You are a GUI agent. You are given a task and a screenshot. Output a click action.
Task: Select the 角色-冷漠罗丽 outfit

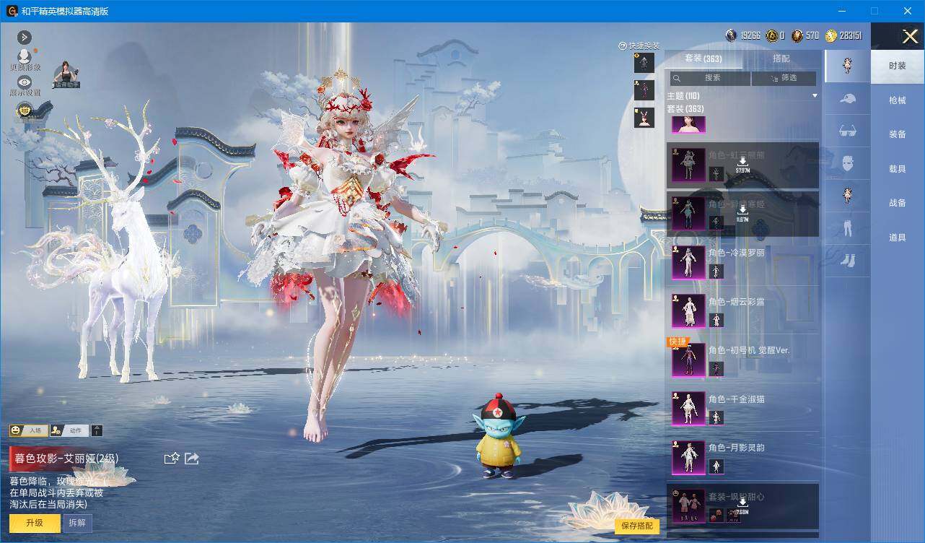[742, 262]
